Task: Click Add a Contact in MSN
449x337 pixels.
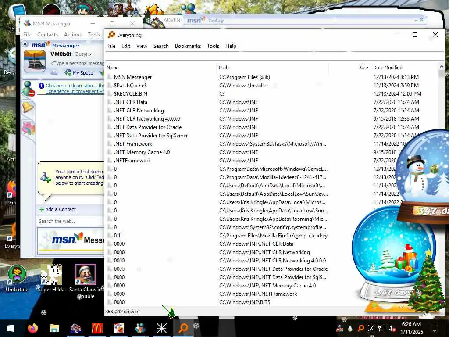Action: [x=57, y=209]
